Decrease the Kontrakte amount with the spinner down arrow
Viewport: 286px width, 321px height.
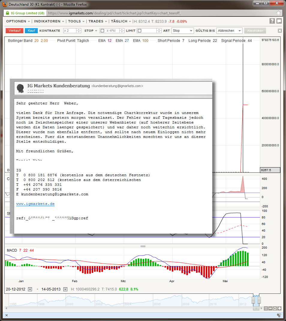79,32
